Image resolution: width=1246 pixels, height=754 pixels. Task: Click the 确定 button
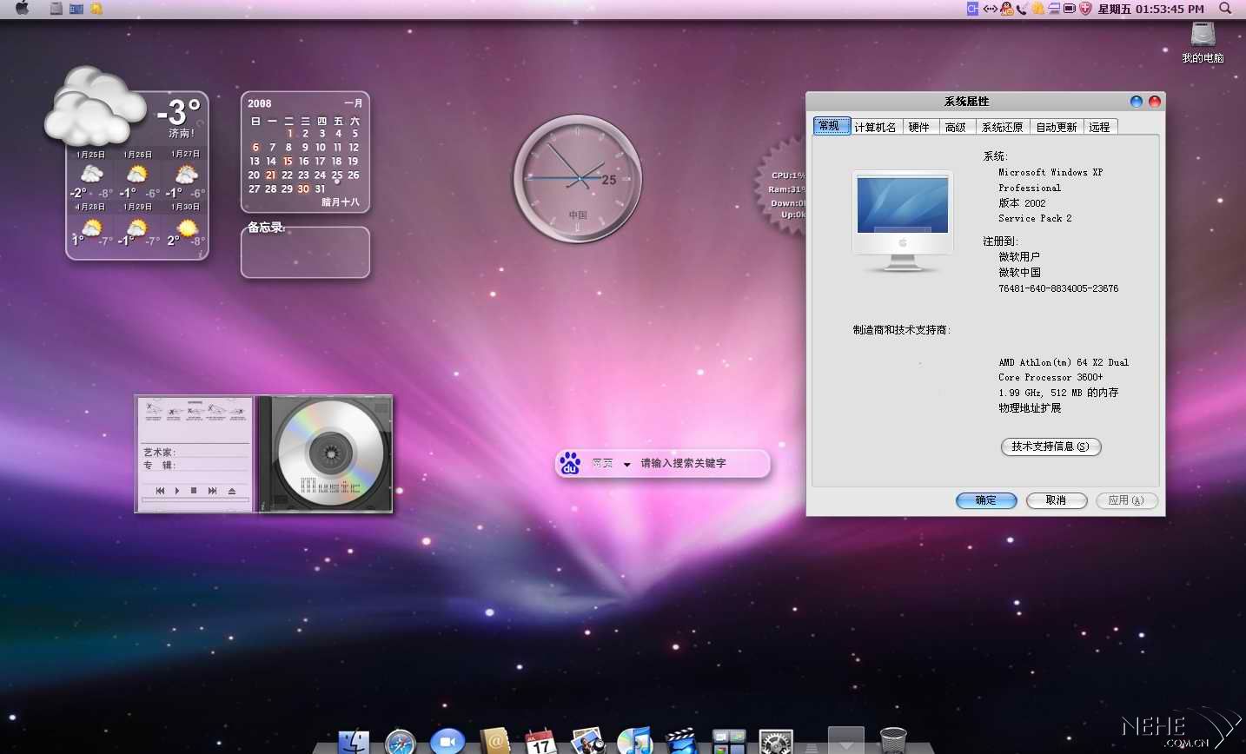(x=986, y=500)
